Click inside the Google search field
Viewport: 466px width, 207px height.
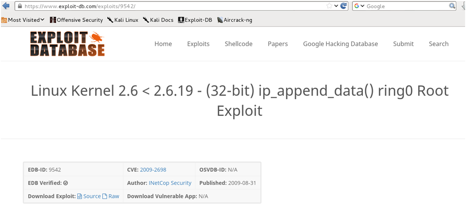(x=405, y=6)
